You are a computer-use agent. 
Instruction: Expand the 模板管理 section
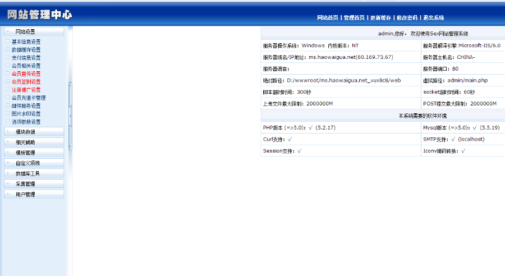[34, 153]
